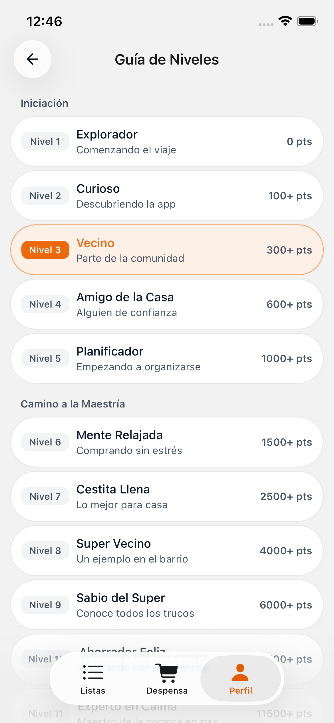Select the Perfil person icon

[x=240, y=673]
